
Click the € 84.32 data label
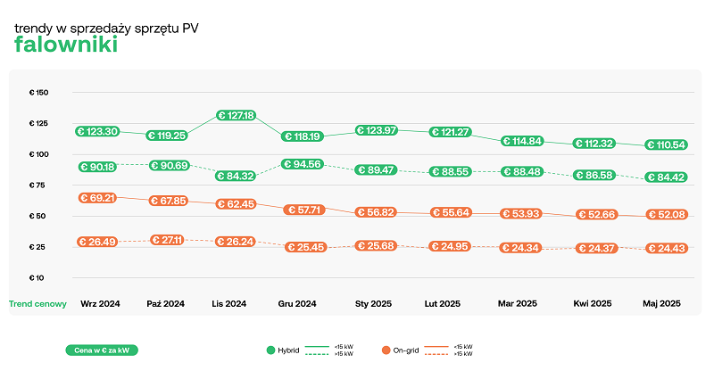click(x=237, y=176)
